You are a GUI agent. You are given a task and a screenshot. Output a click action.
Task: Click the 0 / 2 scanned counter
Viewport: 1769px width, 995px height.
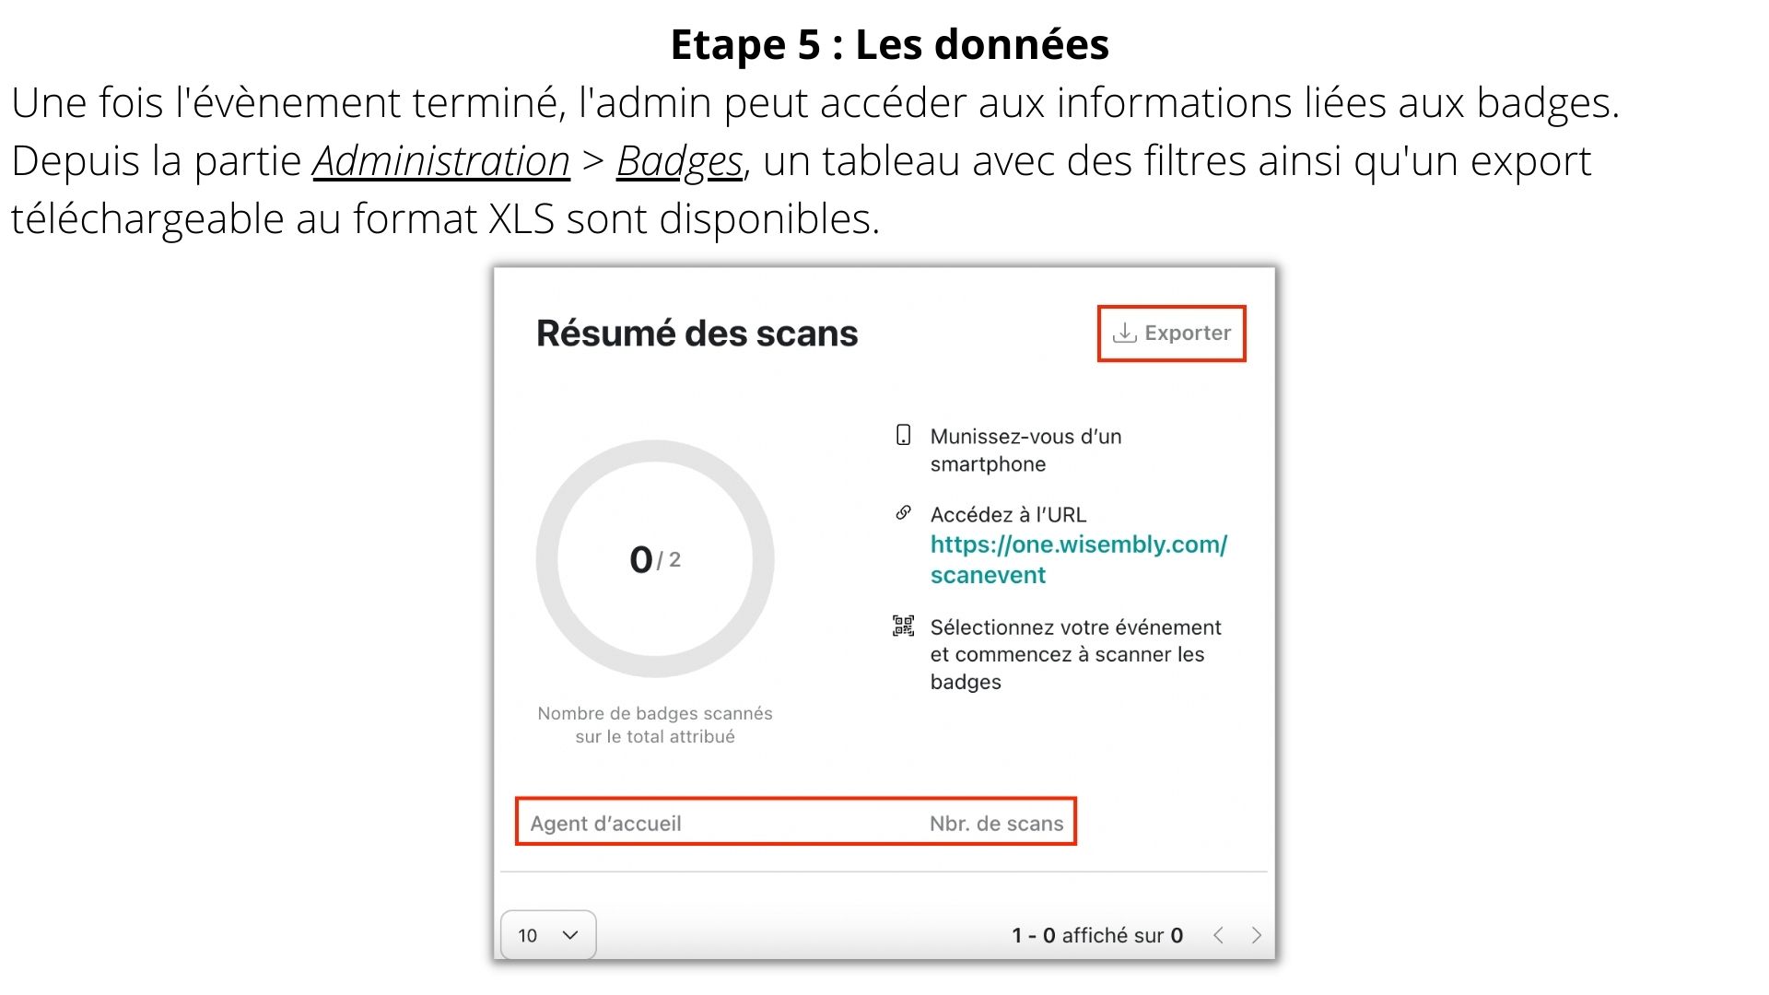(654, 559)
